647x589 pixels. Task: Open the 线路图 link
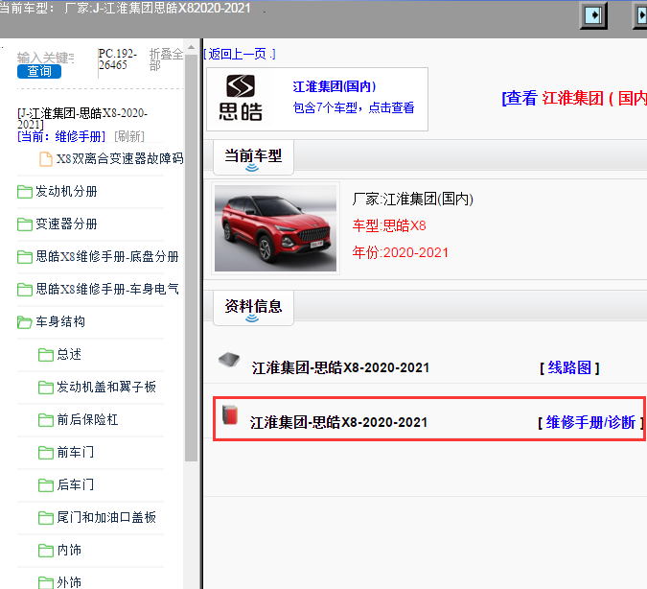(569, 367)
